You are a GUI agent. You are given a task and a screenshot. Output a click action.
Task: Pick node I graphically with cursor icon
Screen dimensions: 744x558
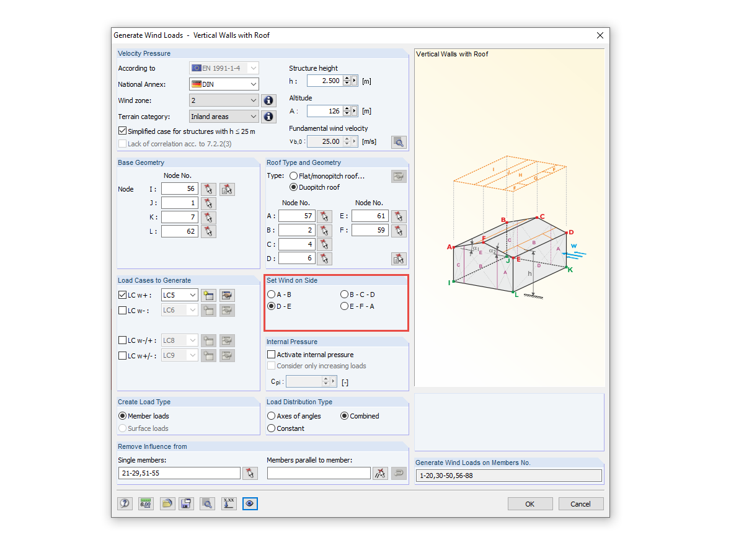[208, 189]
